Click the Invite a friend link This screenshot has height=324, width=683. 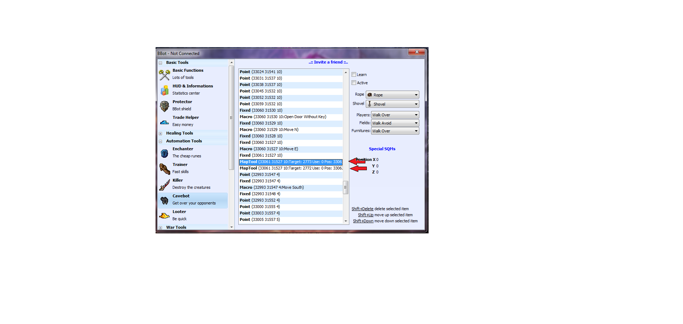pyautogui.click(x=328, y=62)
